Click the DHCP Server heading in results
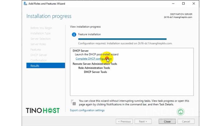221x126 pixels. click(81, 51)
